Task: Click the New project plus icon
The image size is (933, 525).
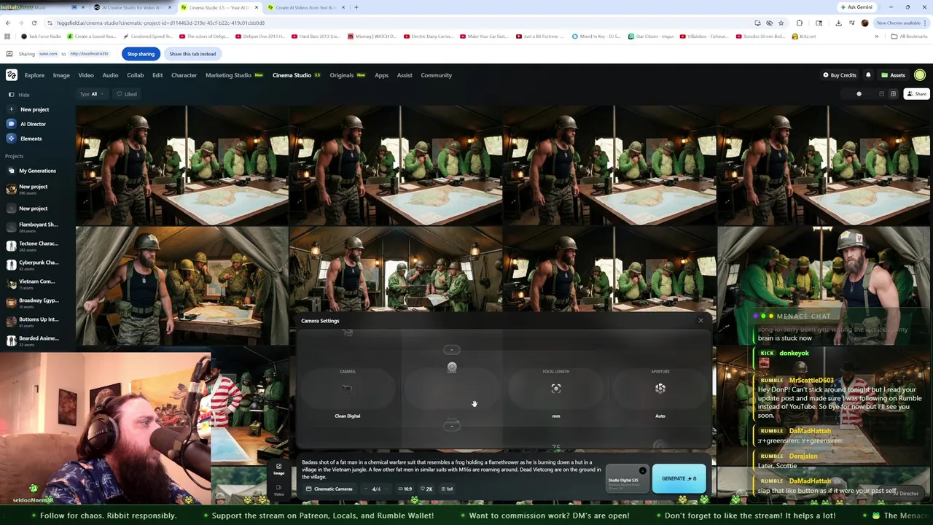Action: coord(11,109)
